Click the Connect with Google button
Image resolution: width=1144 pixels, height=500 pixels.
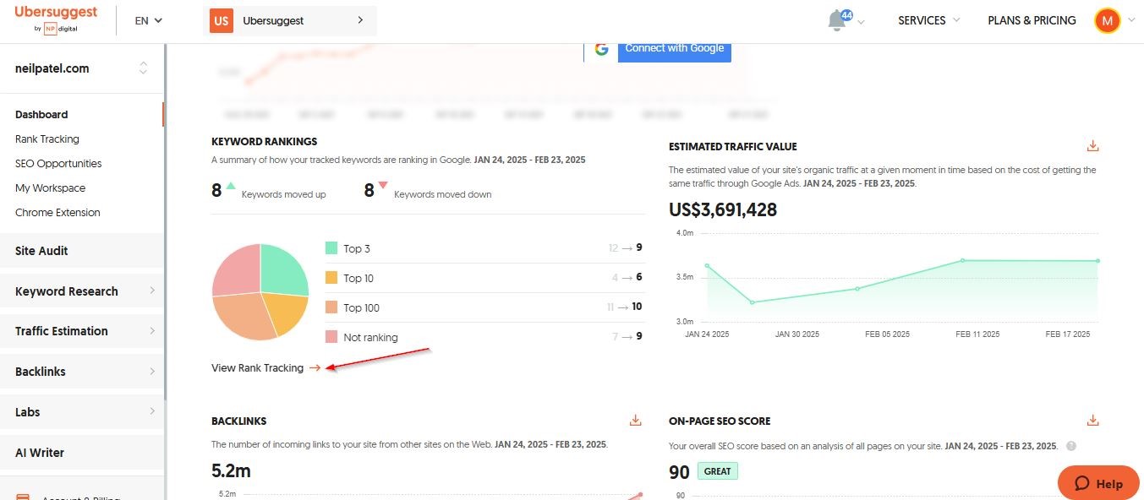click(x=674, y=48)
